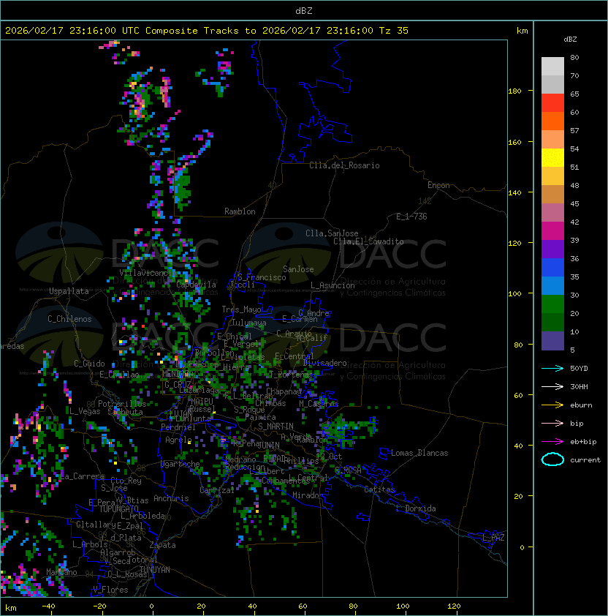Screen dimensions: 608x616
Task: Click the 'La_Carrera' place label
Action: 83,476
